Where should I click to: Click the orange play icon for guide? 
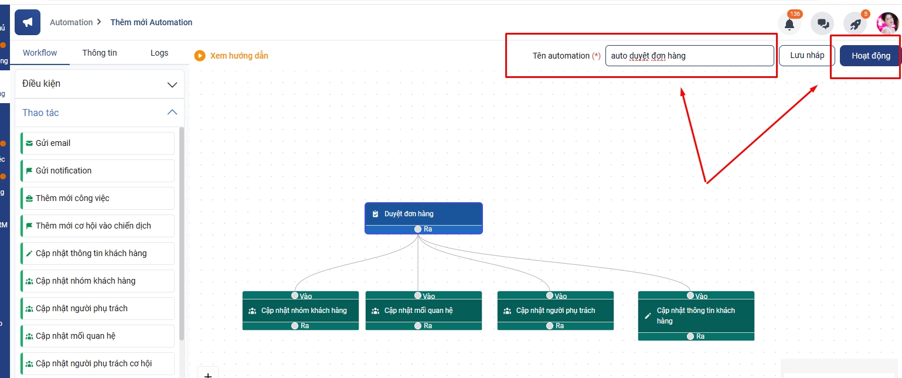[x=200, y=56]
